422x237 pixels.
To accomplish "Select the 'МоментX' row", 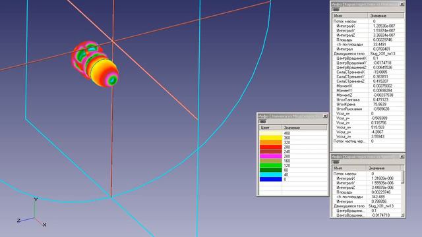I will pos(368,86).
